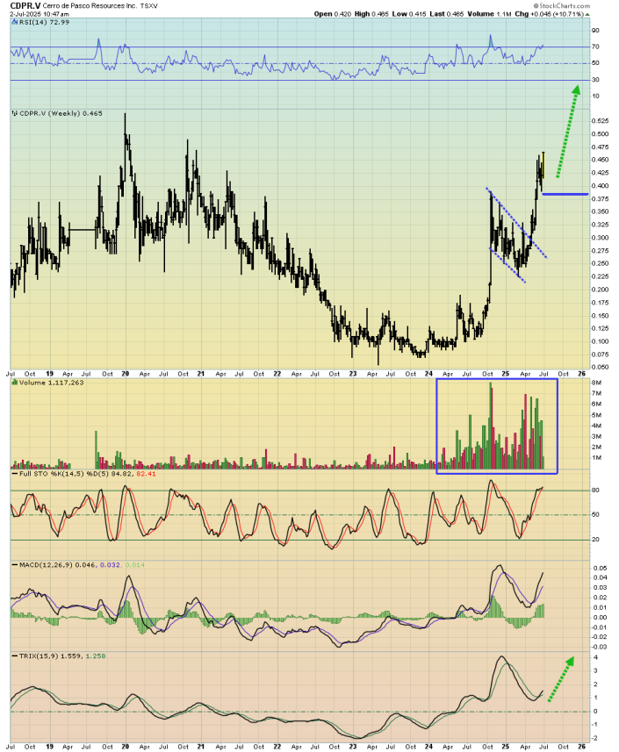
Task: Click the small icon before RSI(14) label
Action: pos(15,22)
